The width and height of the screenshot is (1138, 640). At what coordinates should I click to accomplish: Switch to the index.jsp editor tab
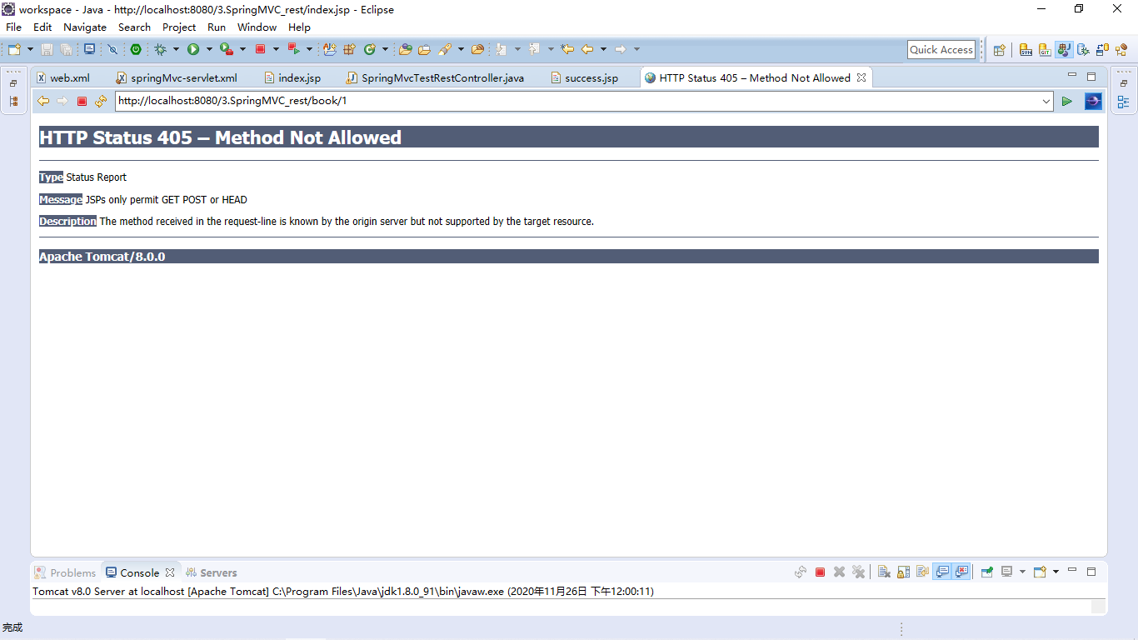coord(292,78)
